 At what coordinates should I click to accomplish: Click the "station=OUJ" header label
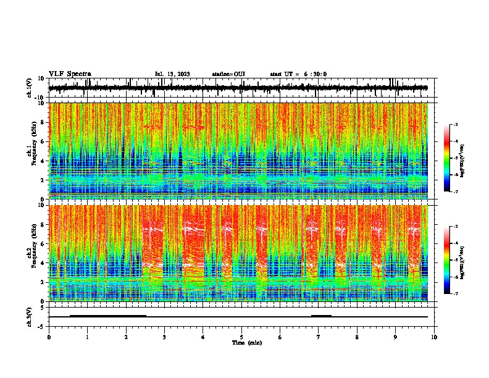228,74
